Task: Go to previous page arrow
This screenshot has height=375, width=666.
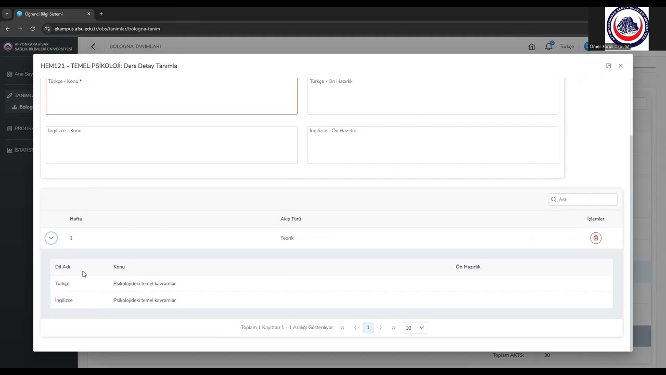Action: pyautogui.click(x=355, y=328)
